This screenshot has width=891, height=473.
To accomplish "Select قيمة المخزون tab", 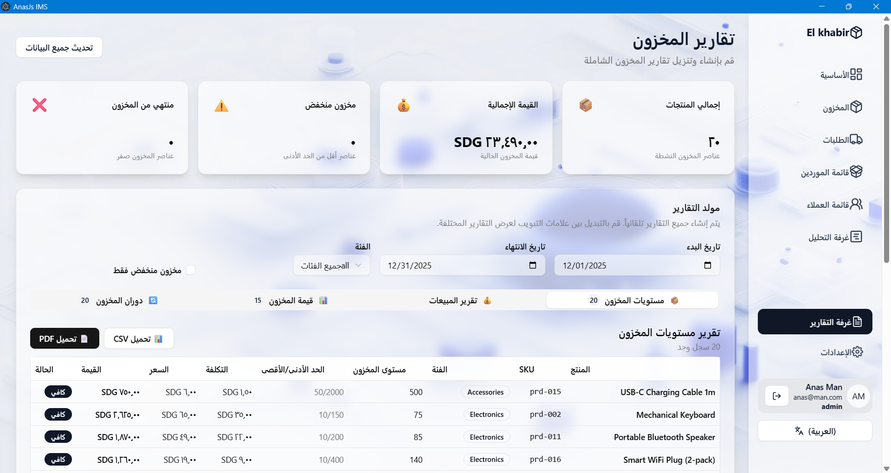I will coord(291,300).
